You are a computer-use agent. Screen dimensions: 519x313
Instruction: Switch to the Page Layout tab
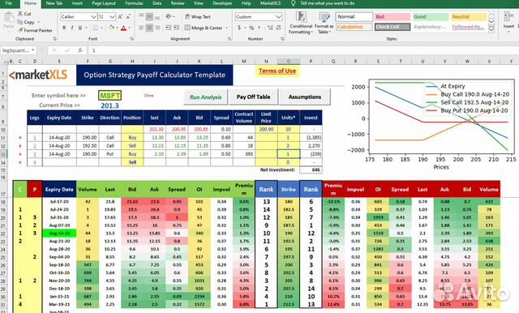[x=104, y=3]
